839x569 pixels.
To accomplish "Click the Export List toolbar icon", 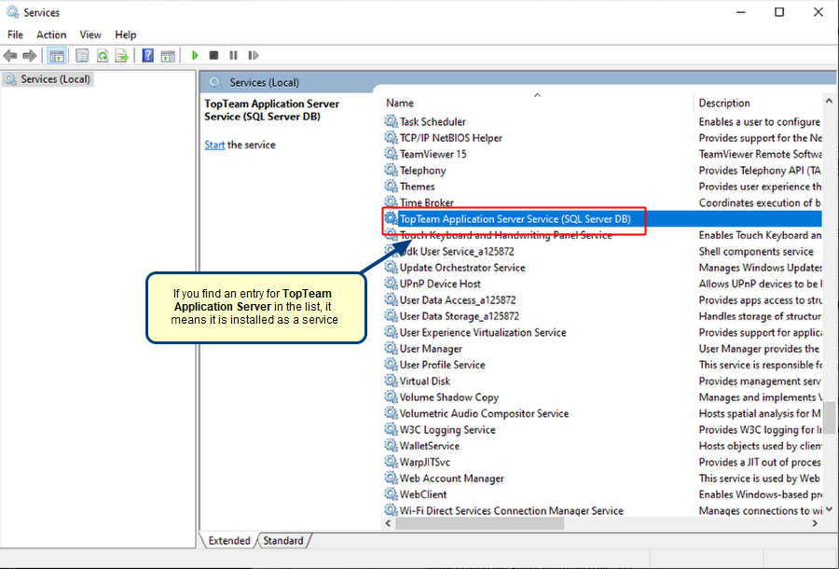I will coord(122,55).
